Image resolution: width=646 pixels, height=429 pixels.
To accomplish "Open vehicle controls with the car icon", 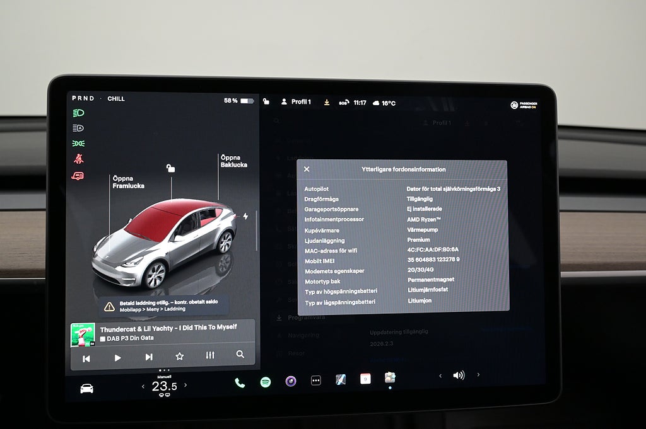I will coord(87,388).
